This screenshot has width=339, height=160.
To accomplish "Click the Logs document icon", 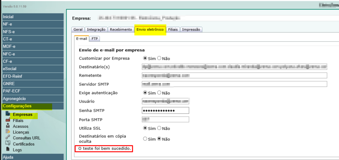I will (x=8, y=149).
